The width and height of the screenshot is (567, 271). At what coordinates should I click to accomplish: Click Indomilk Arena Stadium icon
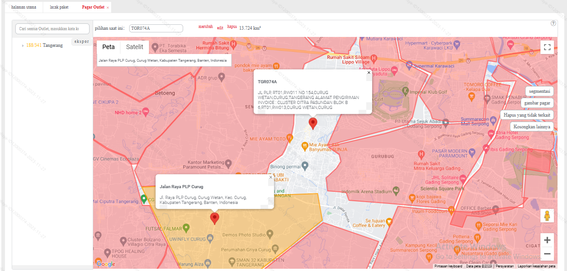click(x=395, y=191)
